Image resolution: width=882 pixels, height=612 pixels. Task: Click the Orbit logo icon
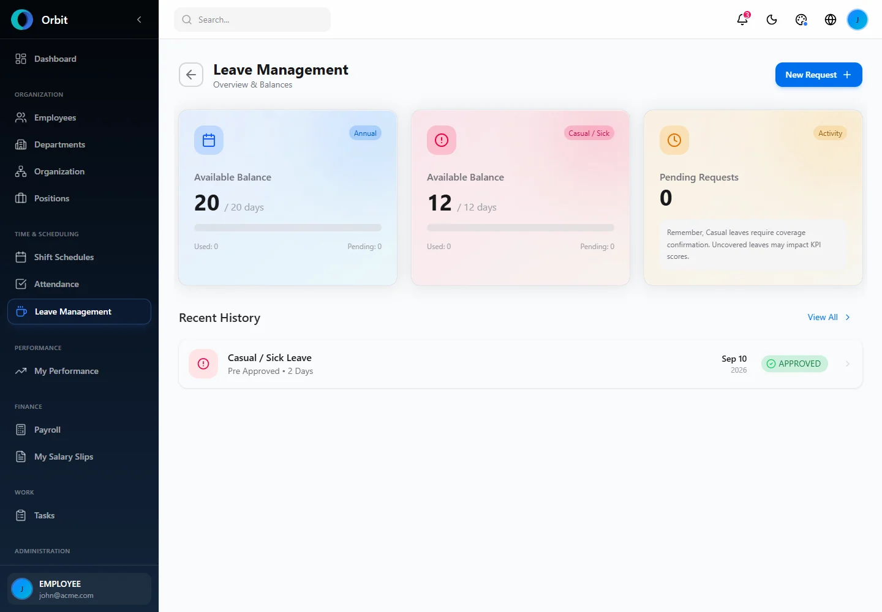pos(22,20)
